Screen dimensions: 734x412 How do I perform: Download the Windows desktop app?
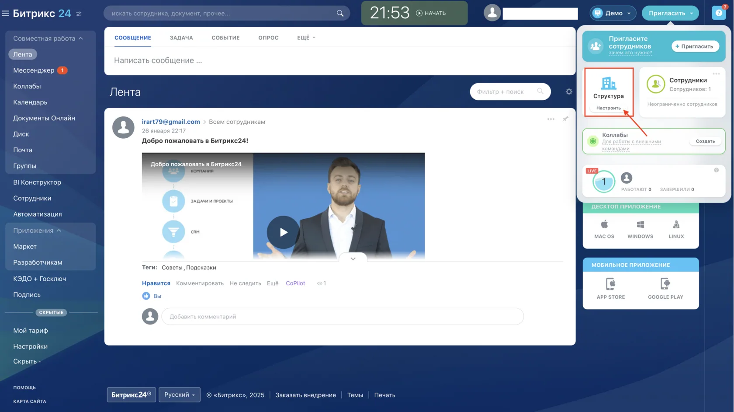pos(641,229)
